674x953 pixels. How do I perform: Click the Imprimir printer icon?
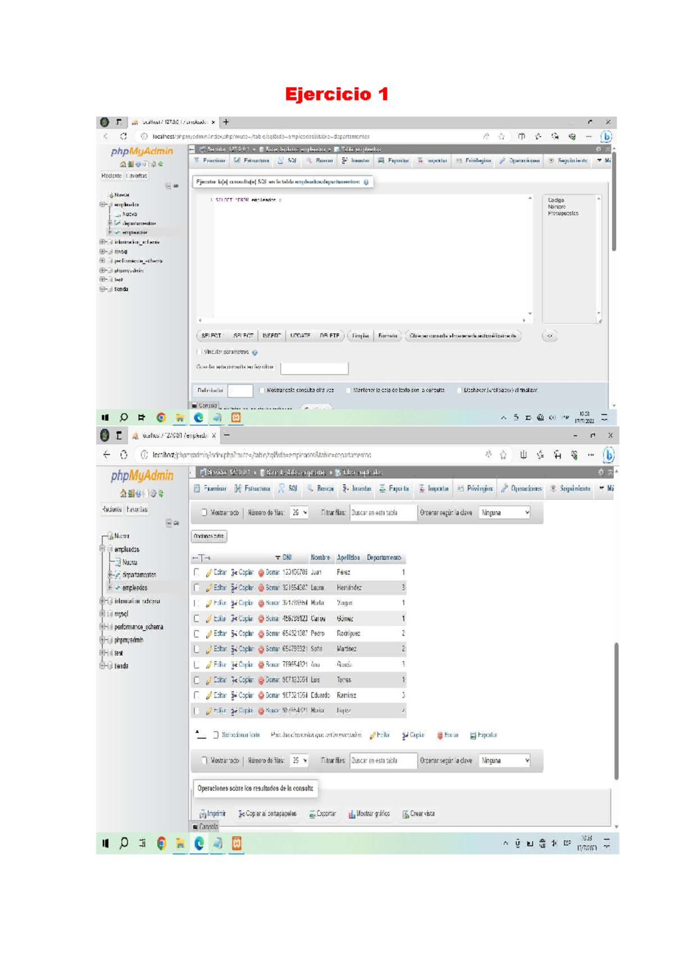click(203, 814)
